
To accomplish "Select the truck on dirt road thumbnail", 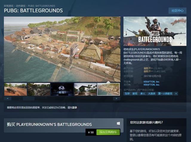I will [16, 89].
